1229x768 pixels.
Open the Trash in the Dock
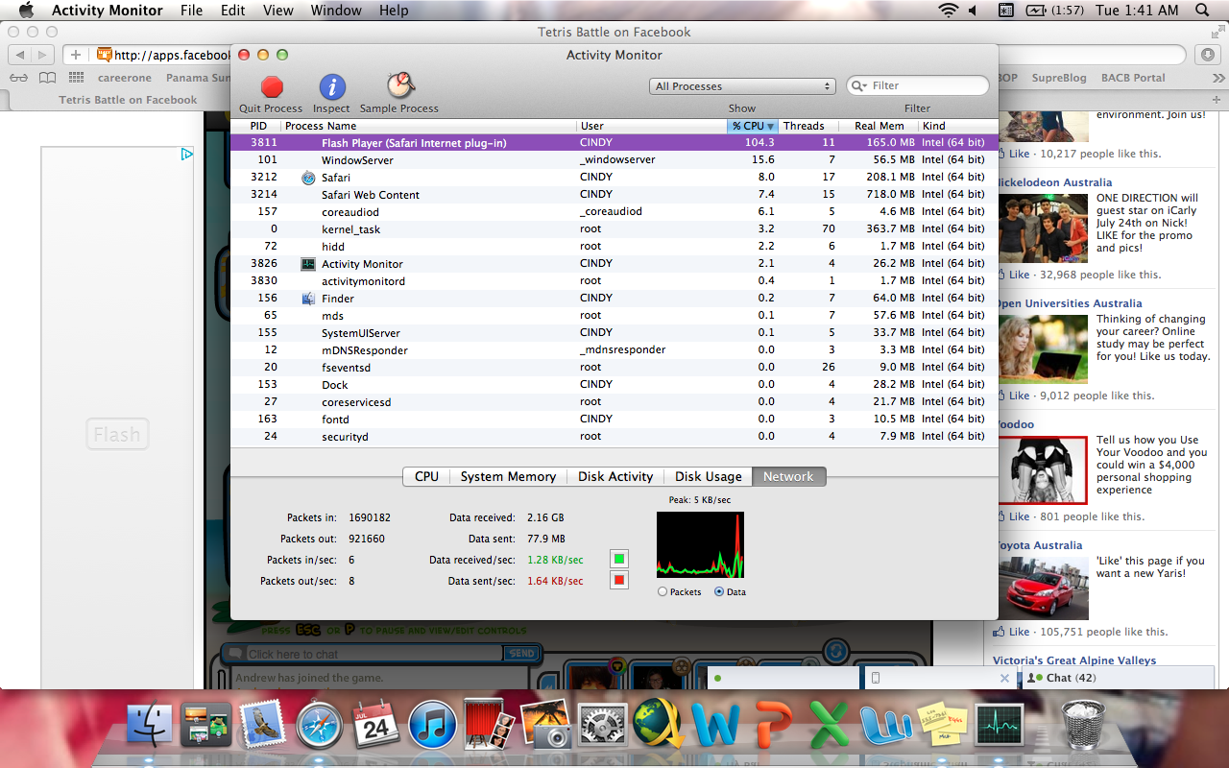[x=1082, y=725]
